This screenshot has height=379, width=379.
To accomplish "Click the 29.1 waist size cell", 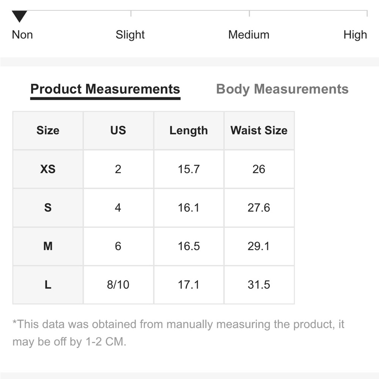I will point(259,246).
